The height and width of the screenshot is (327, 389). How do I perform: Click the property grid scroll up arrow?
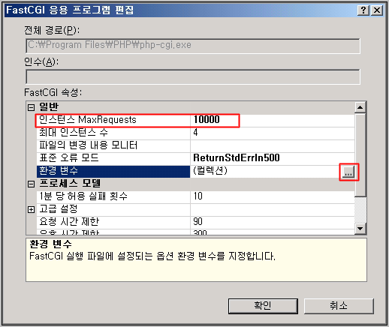pos(360,107)
